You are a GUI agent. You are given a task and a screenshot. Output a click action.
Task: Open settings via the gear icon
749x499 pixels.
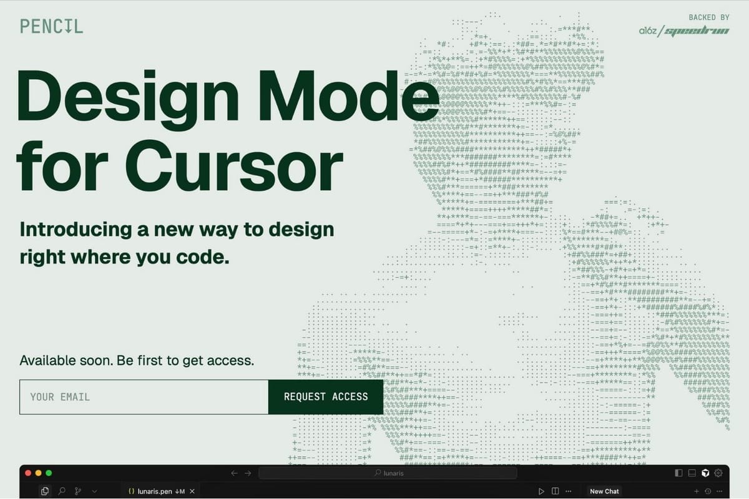718,473
